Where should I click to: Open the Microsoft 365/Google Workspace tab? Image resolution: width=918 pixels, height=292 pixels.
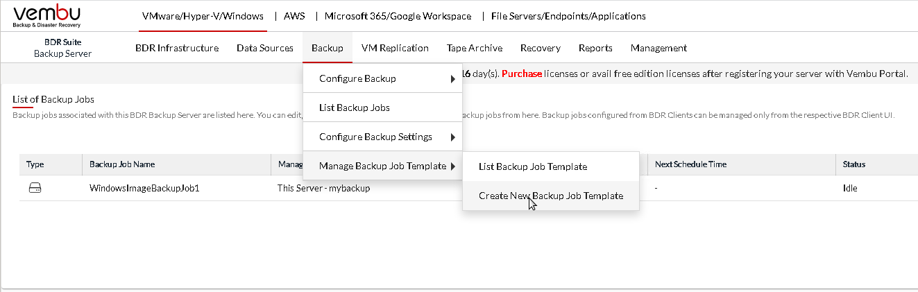click(x=398, y=16)
